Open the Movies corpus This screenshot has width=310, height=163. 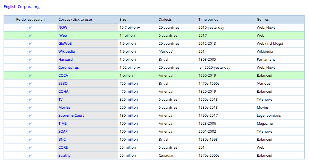(64, 108)
